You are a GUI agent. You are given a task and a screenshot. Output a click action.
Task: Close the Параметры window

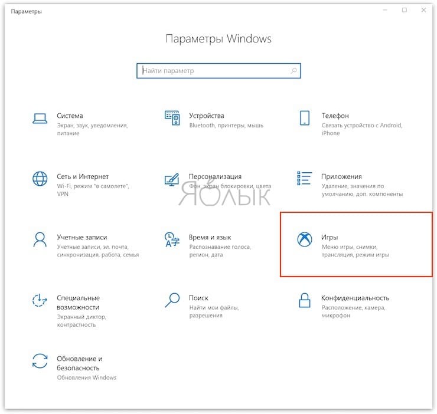pos(423,10)
